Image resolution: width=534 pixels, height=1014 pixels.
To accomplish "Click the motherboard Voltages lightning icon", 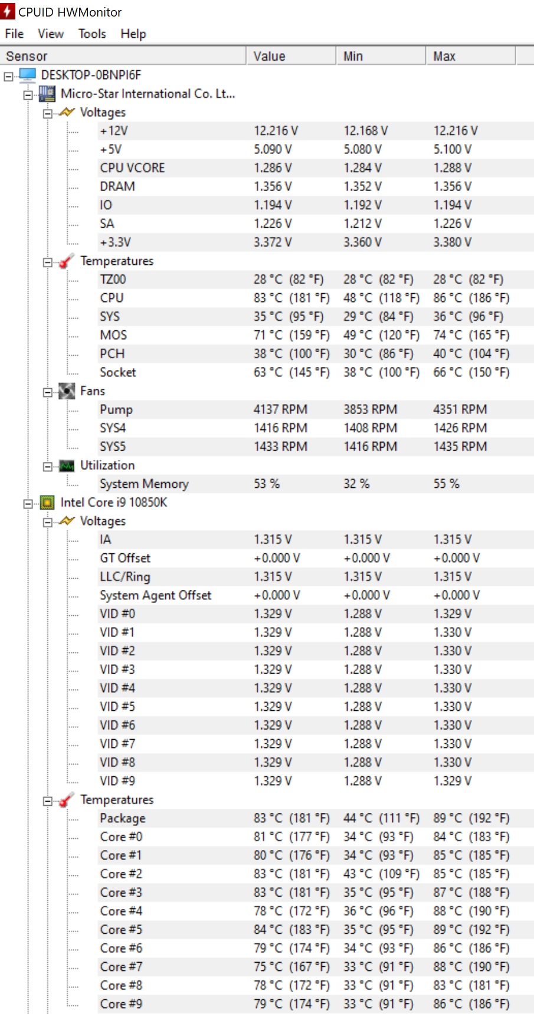I will [67, 111].
